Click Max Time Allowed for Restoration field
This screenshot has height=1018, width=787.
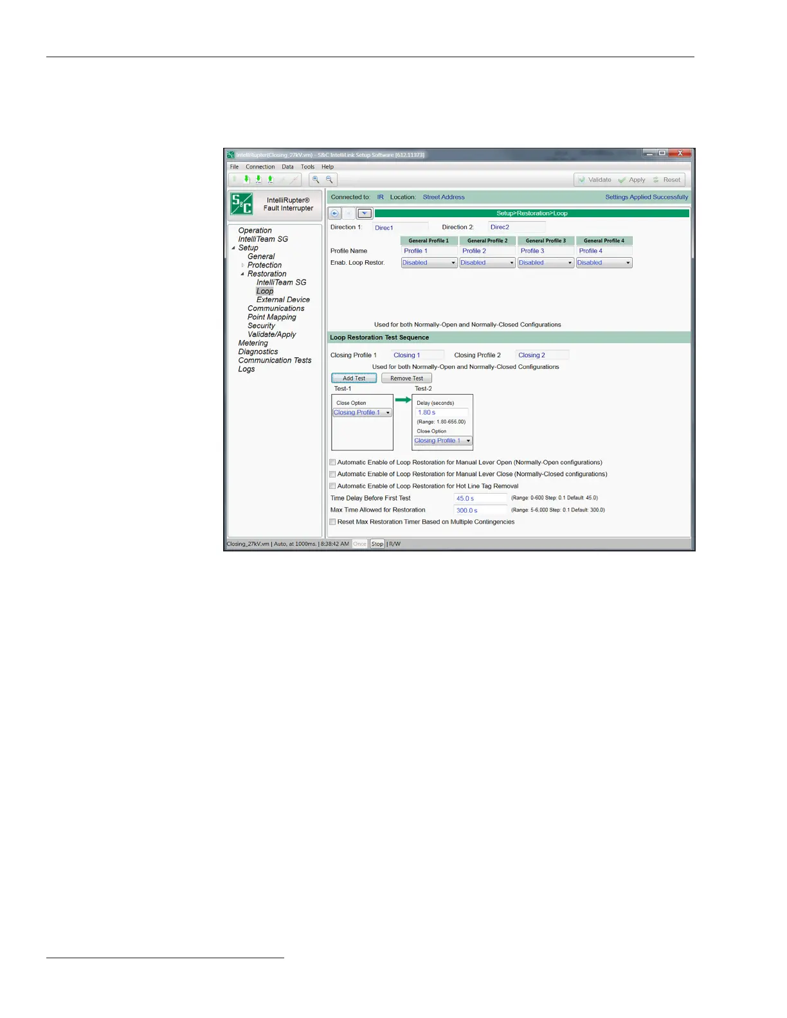pos(480,511)
